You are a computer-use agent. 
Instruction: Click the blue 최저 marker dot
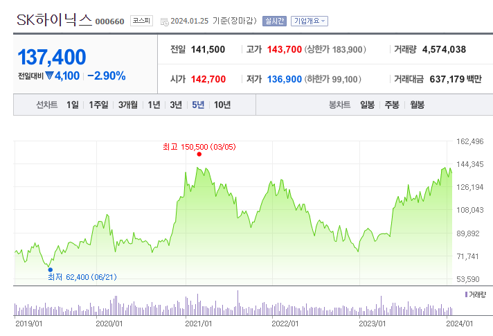(51, 269)
